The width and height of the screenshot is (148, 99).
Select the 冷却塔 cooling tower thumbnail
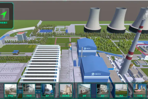point(140,91)
